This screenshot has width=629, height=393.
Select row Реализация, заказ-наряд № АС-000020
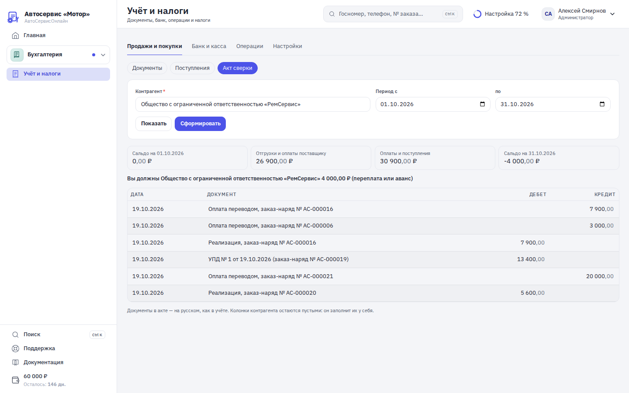(373, 293)
